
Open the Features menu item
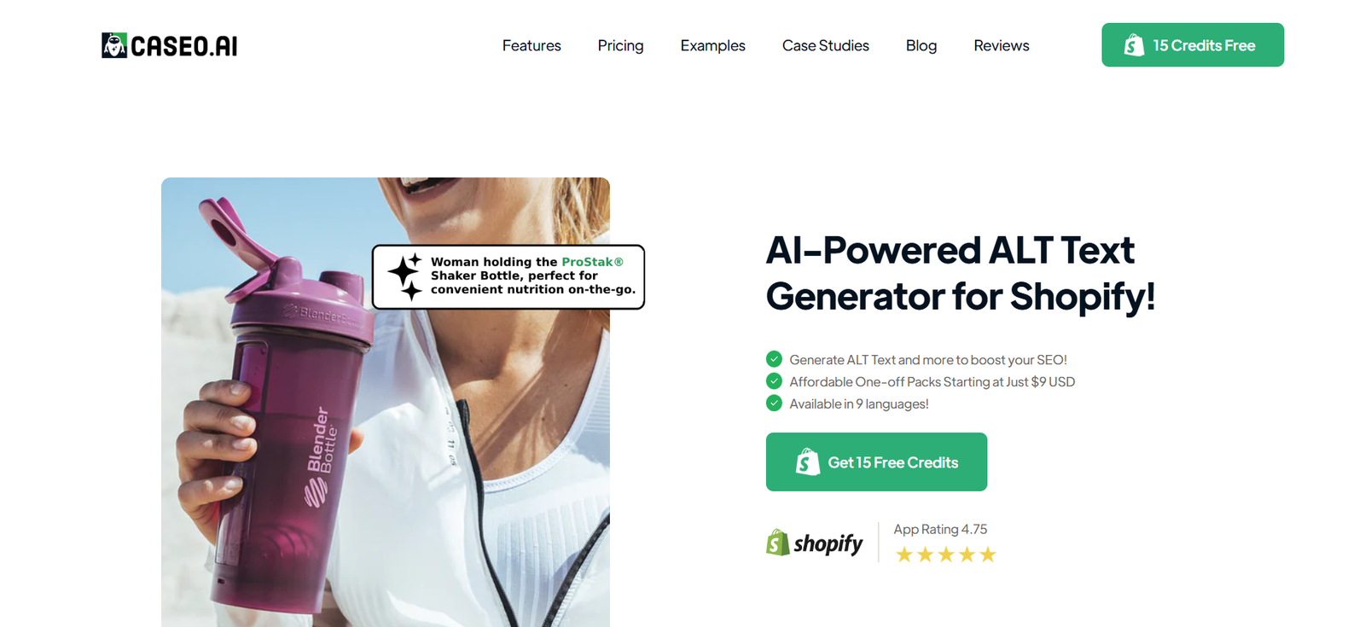[x=531, y=45]
